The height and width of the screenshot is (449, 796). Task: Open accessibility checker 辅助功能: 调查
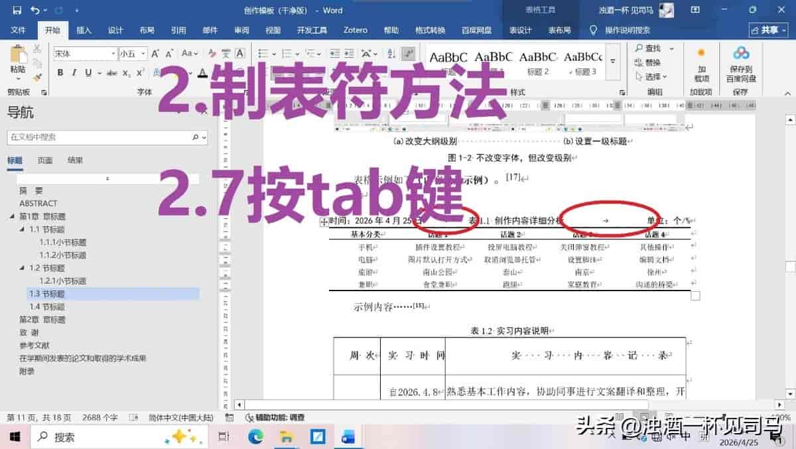275,418
